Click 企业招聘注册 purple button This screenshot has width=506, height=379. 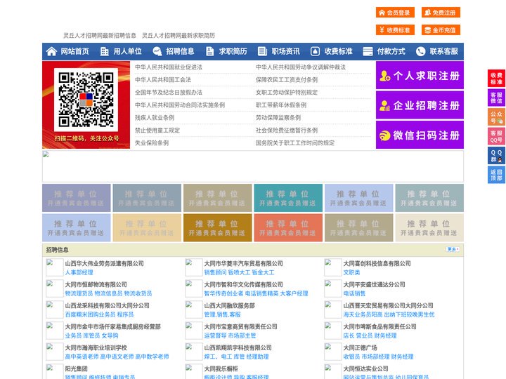[x=420, y=105]
